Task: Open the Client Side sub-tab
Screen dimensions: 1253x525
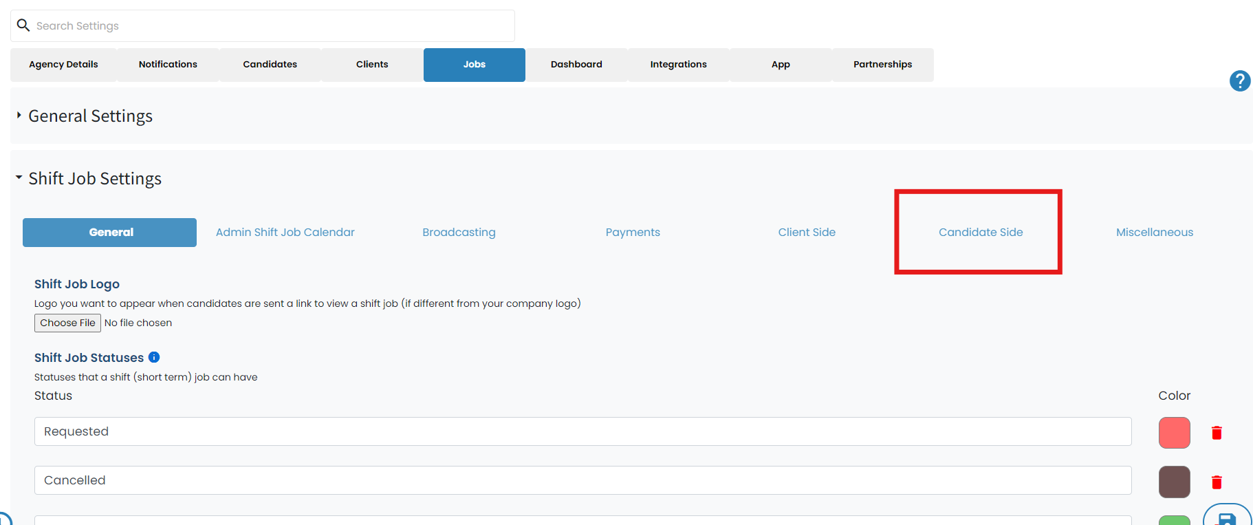Action: click(x=807, y=233)
